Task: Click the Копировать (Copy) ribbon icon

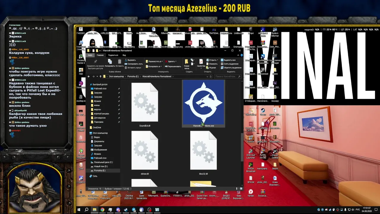Action: point(110,63)
